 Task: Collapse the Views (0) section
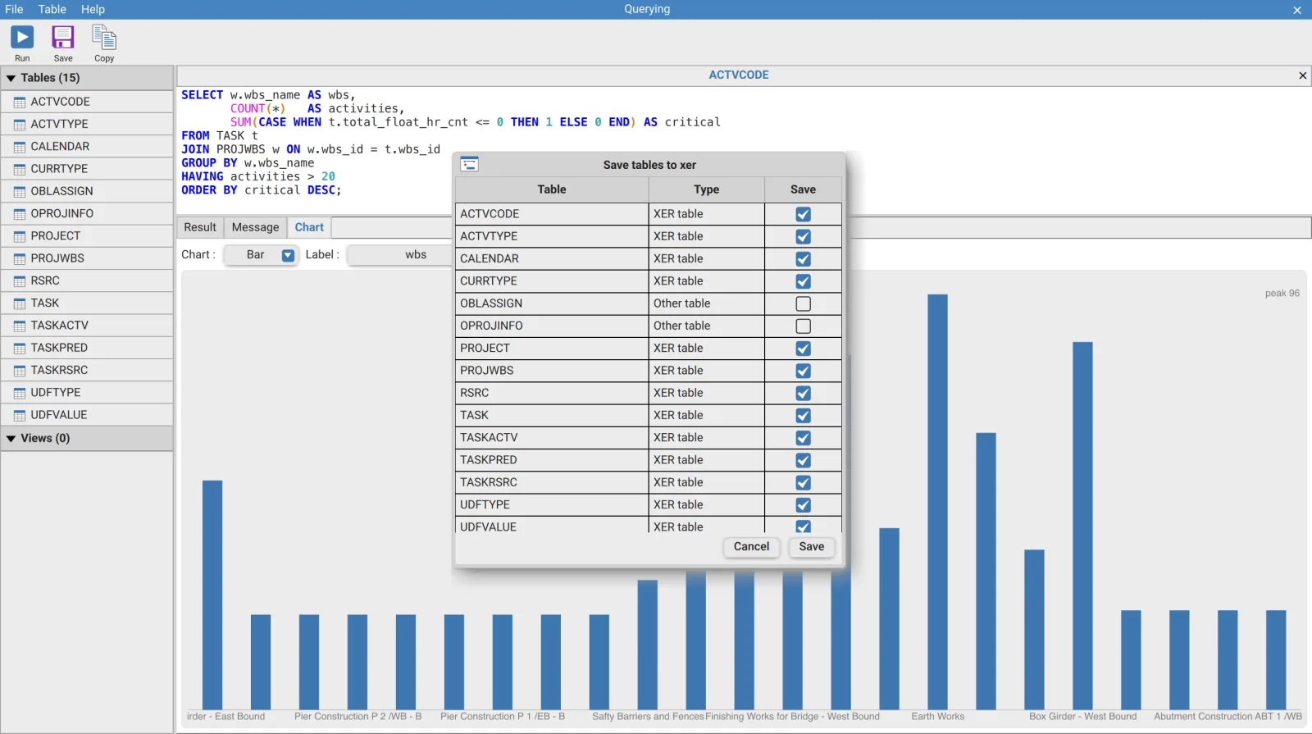tap(11, 439)
